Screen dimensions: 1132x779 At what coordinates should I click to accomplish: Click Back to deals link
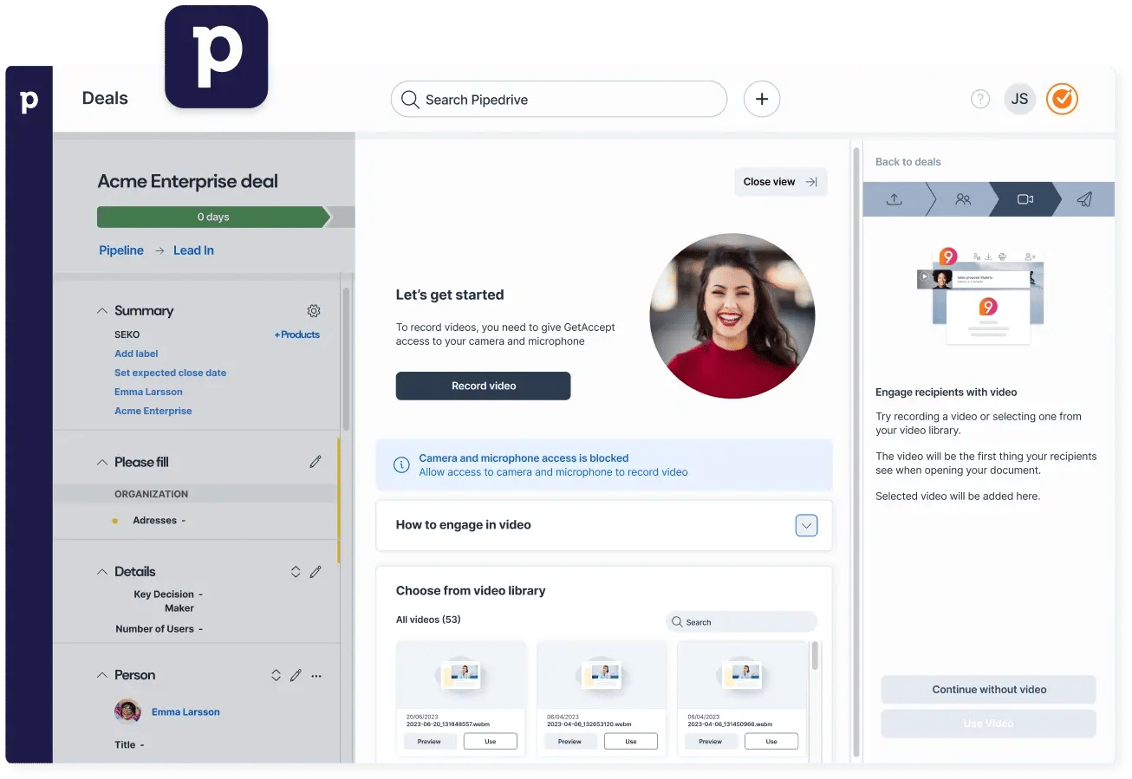[908, 162]
